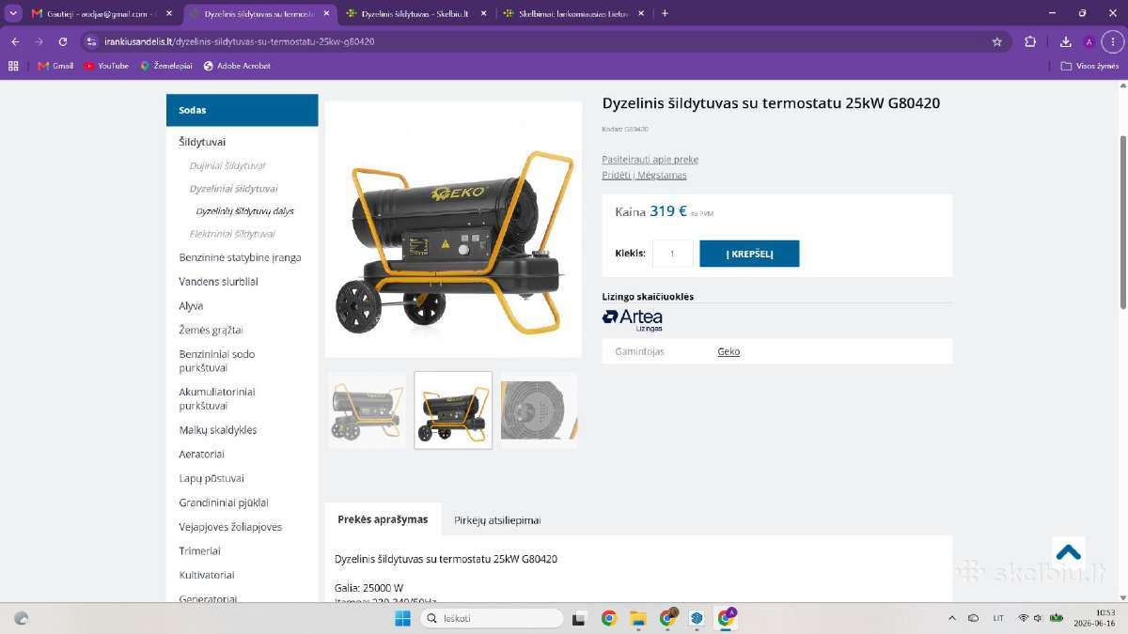
Task: Show hidden system tray icons chevron
Action: pos(951,618)
